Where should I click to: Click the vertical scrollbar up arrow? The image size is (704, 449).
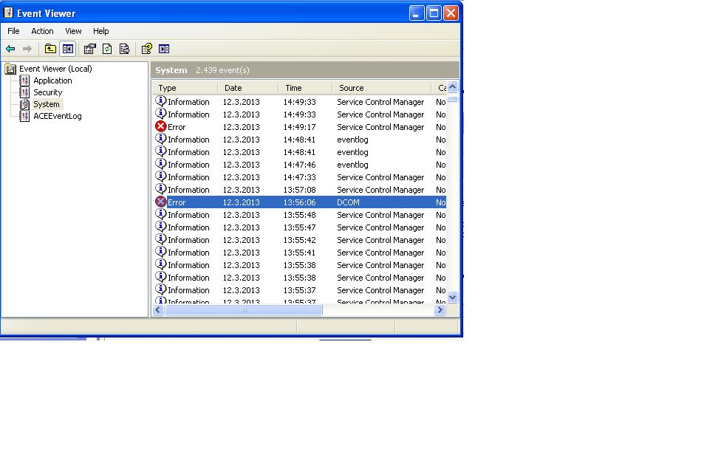coord(453,87)
